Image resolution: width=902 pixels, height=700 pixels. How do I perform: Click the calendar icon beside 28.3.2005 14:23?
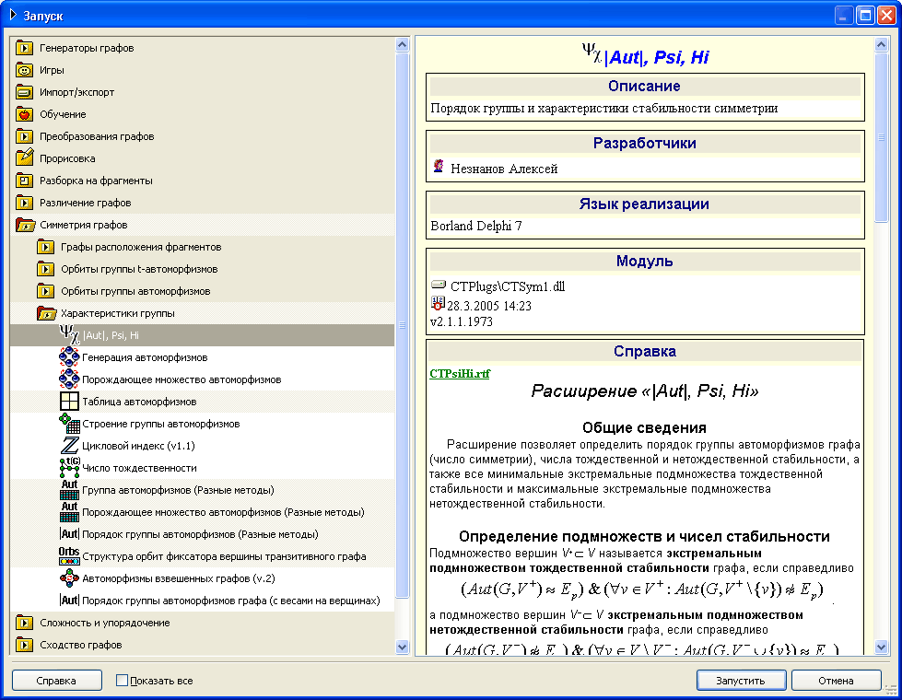pos(438,303)
